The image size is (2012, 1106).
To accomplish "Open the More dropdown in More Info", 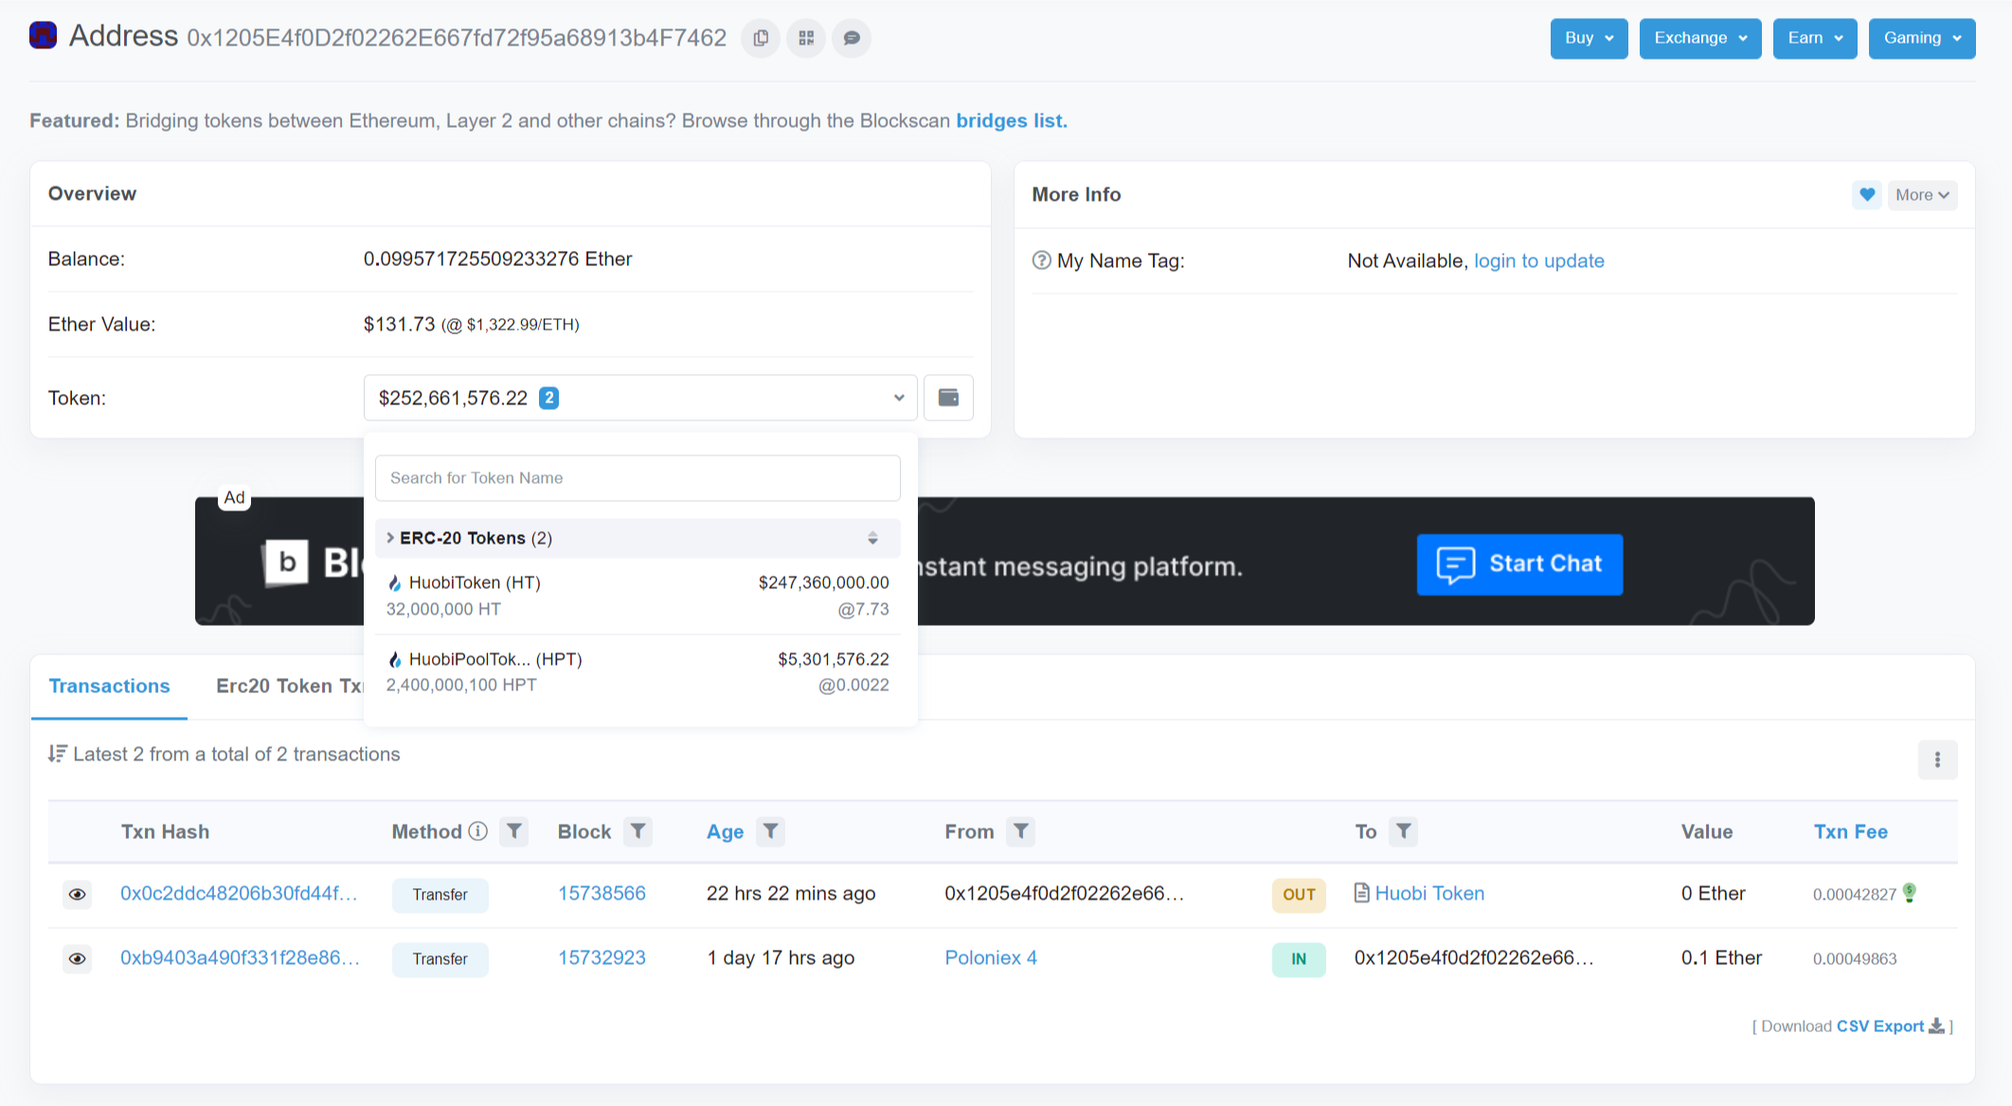I will coord(1922,195).
